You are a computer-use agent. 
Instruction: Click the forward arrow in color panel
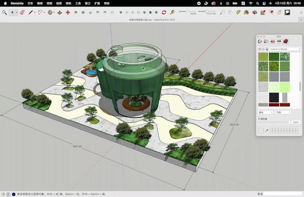pyautogui.click(x=263, y=49)
